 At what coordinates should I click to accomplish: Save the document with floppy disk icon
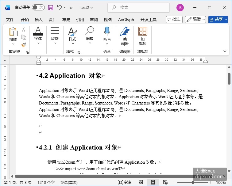[51, 8]
